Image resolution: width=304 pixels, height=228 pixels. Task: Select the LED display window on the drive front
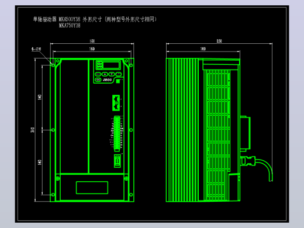[x=111, y=65]
